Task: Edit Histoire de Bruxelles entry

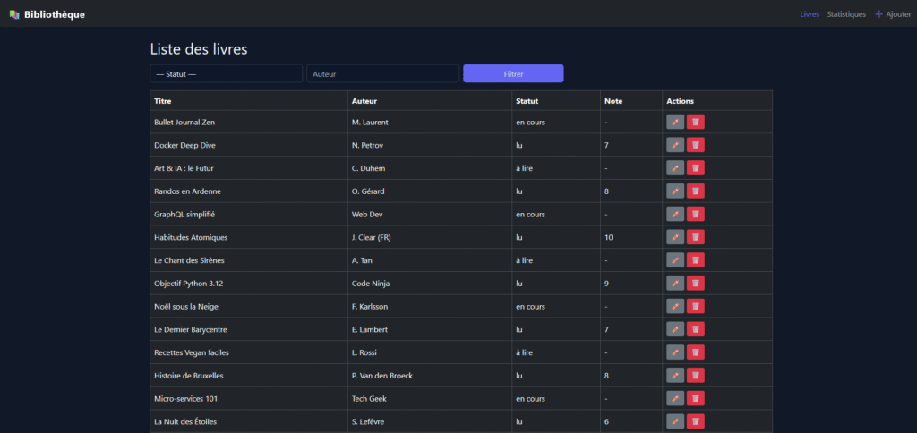Action: tap(675, 376)
